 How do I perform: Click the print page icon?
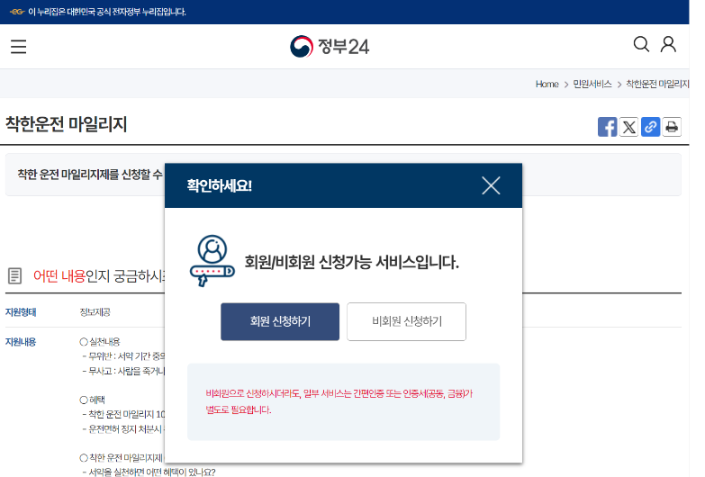tap(672, 127)
